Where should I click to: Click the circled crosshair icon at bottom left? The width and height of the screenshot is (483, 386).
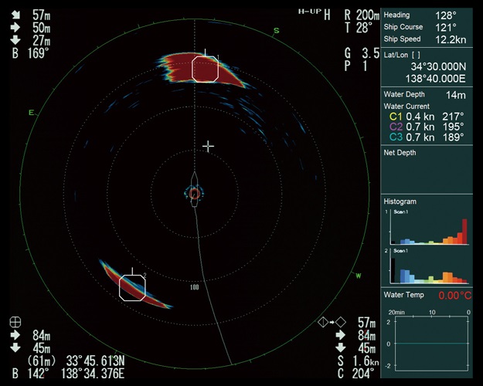16,322
